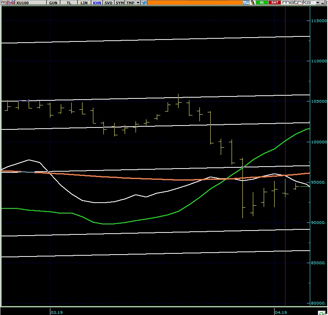
Task: Click the XU100 symbol field
Action: [31, 3]
